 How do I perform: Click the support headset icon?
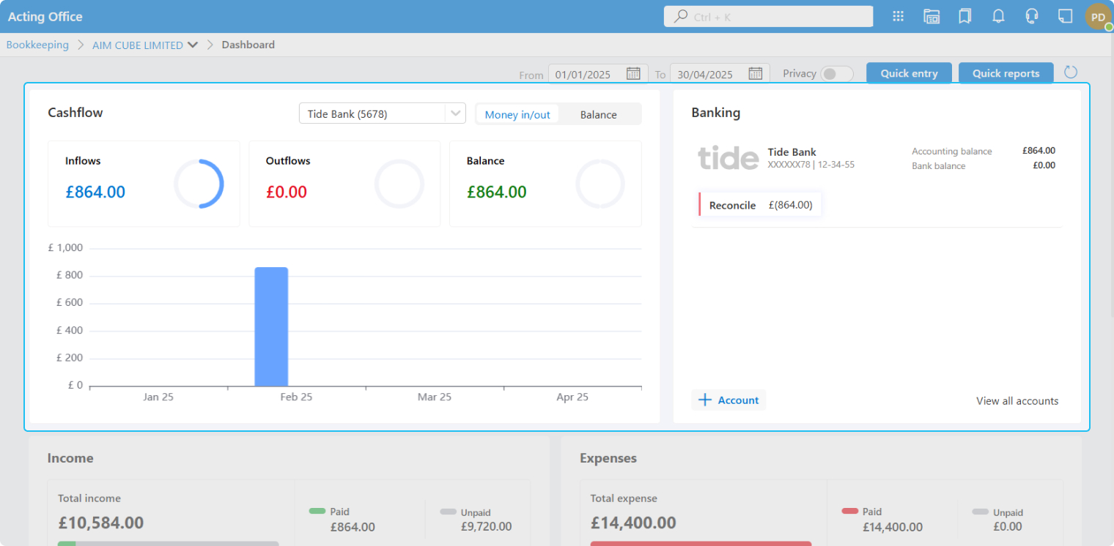pyautogui.click(x=1032, y=16)
